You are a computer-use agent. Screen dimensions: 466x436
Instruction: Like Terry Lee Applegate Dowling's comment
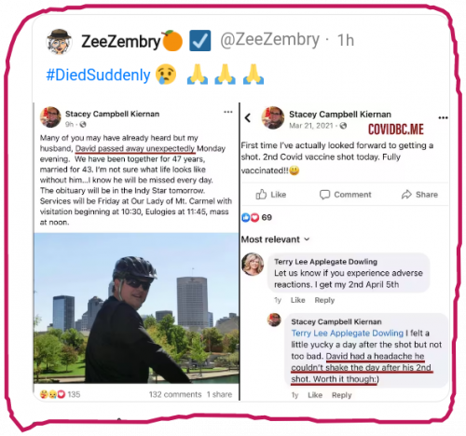(x=297, y=300)
